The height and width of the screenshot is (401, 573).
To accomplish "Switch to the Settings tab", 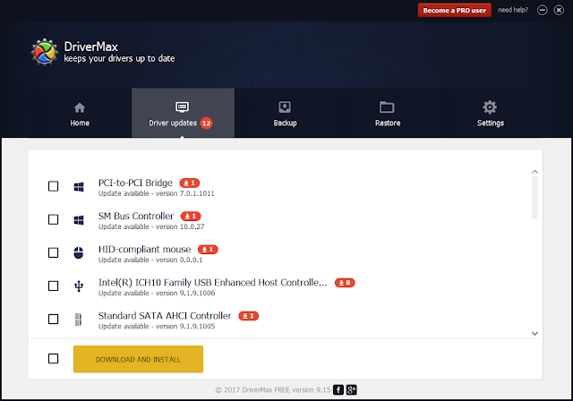I will pos(491,113).
